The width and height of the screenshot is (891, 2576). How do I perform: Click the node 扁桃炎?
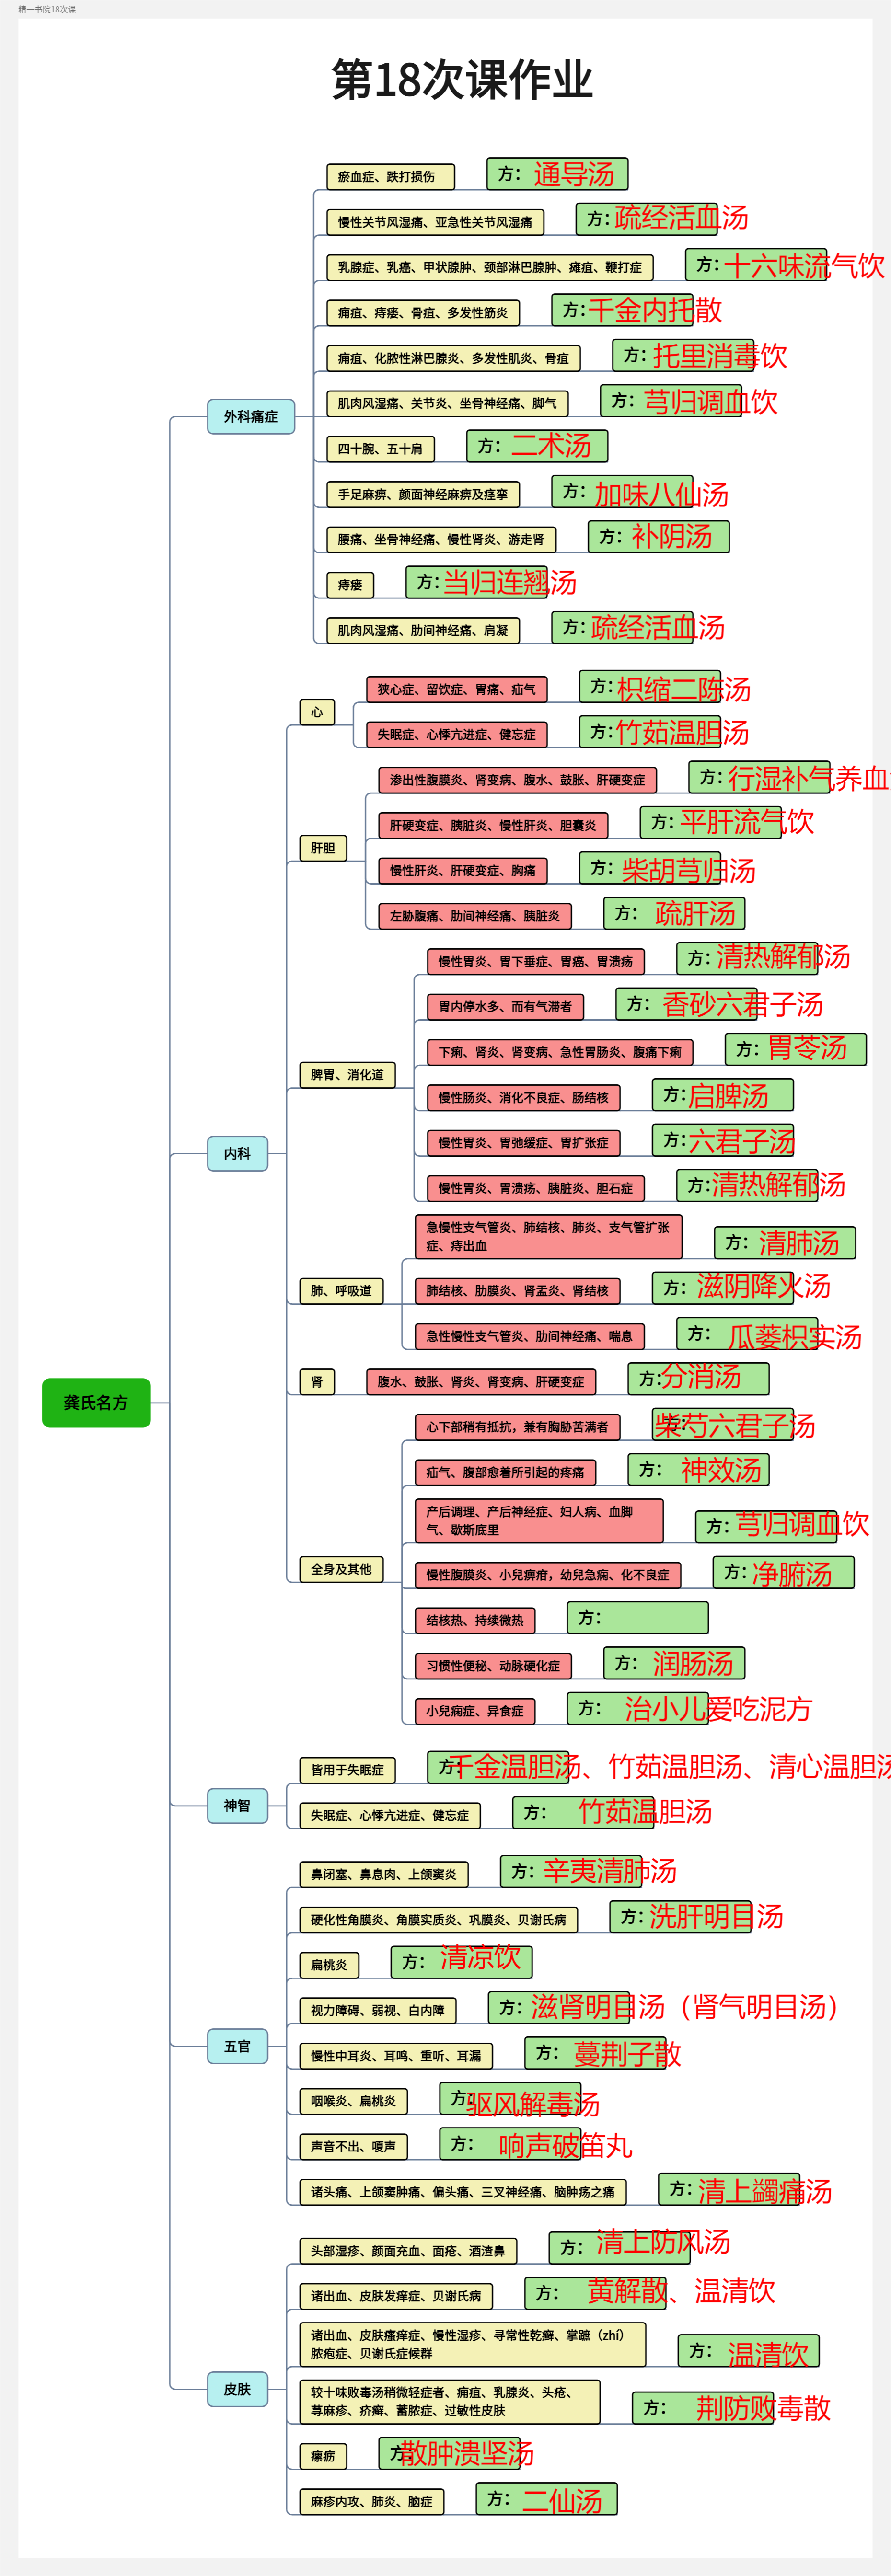click(329, 1965)
